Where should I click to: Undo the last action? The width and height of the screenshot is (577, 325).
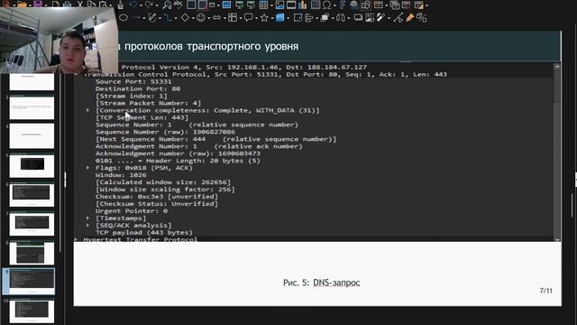[x=133, y=5]
